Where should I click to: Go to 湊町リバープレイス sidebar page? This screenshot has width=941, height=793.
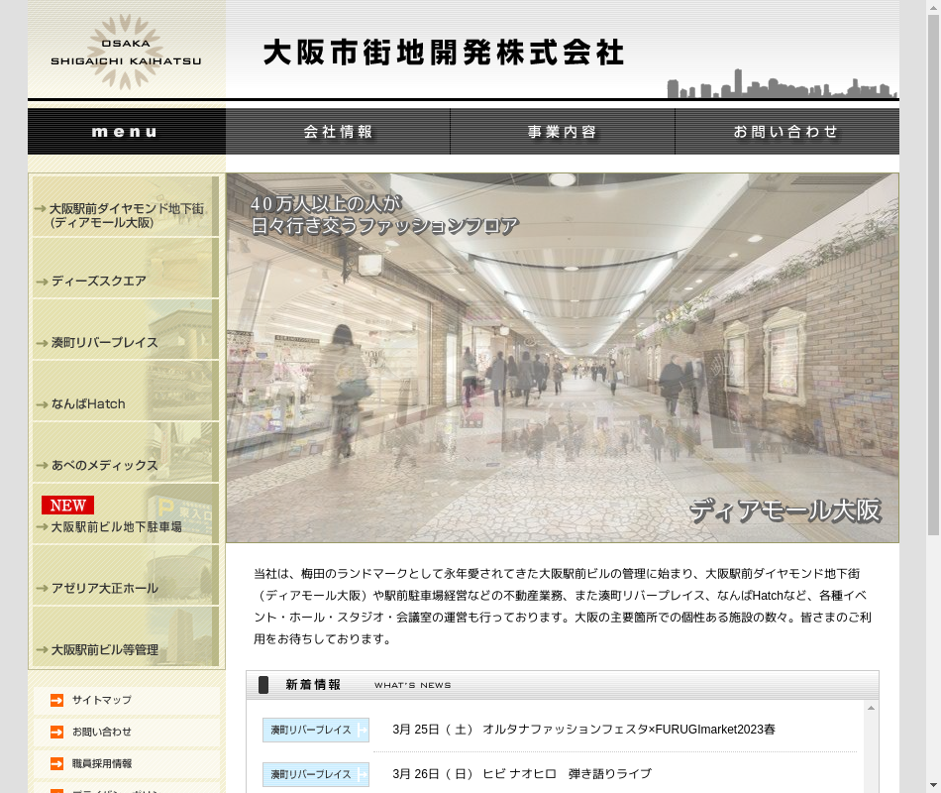coord(126,329)
